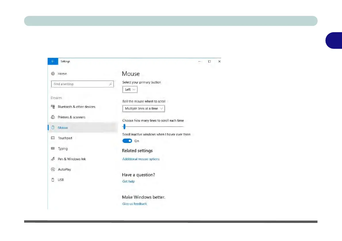The height and width of the screenshot is (241, 342).
Task: Open USB settings page
Action: (61, 180)
